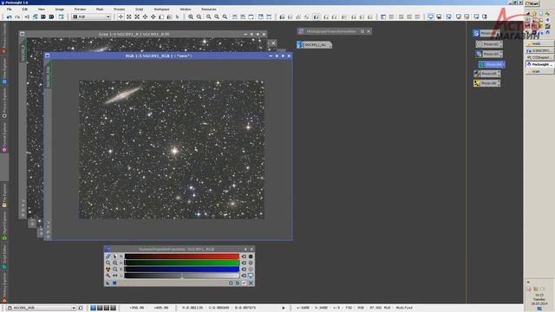Open the Resources menu
This screenshot has height=312, width=555.
209,10
